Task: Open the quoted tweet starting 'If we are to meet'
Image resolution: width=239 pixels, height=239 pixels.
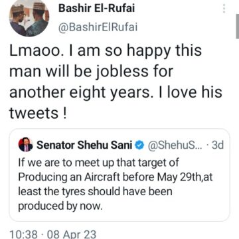Action: tap(119, 175)
